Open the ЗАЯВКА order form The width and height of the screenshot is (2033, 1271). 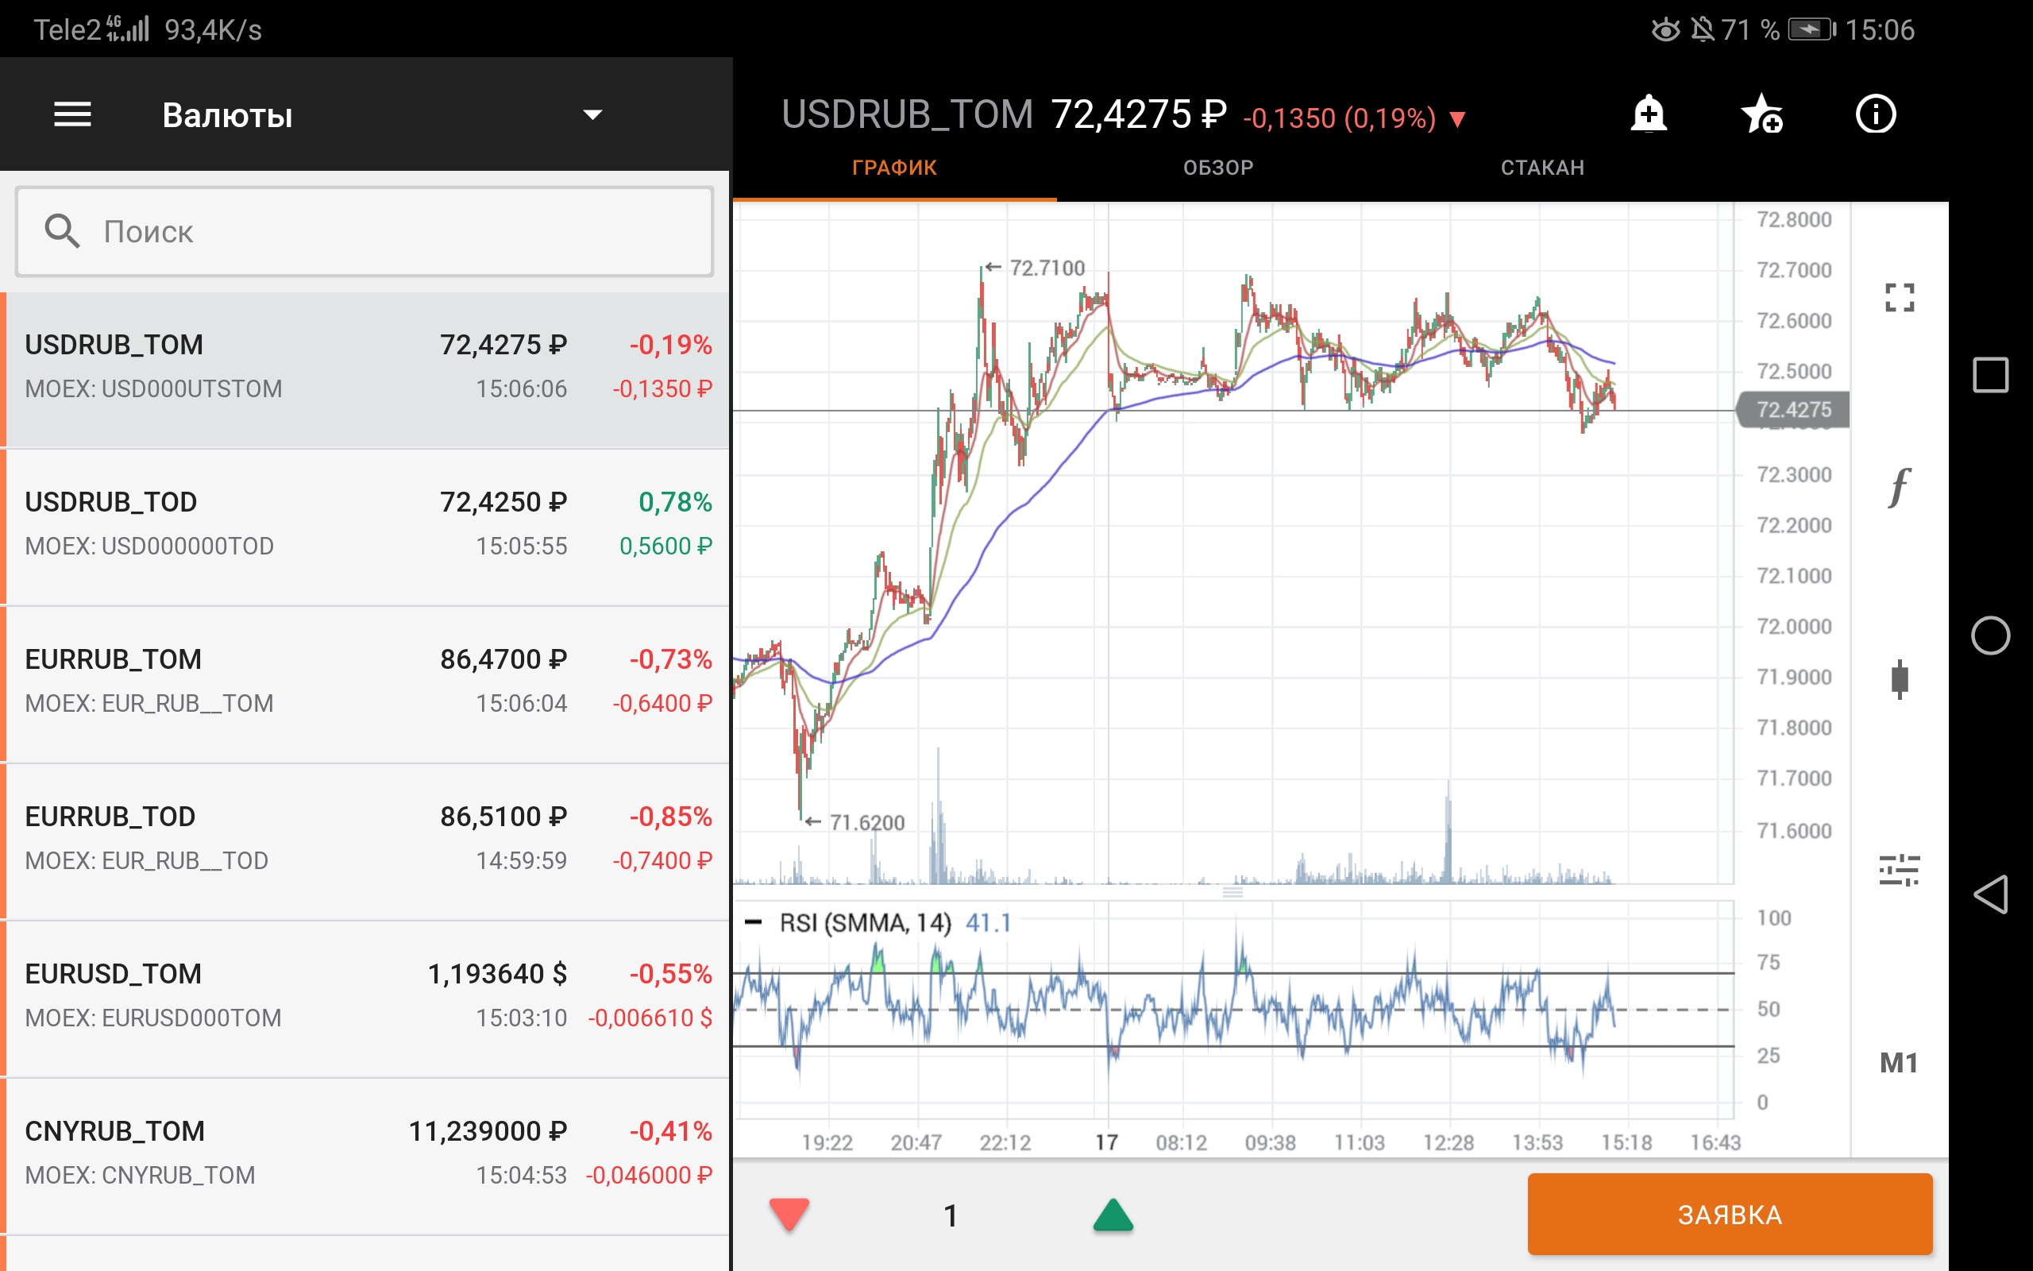1730,1214
